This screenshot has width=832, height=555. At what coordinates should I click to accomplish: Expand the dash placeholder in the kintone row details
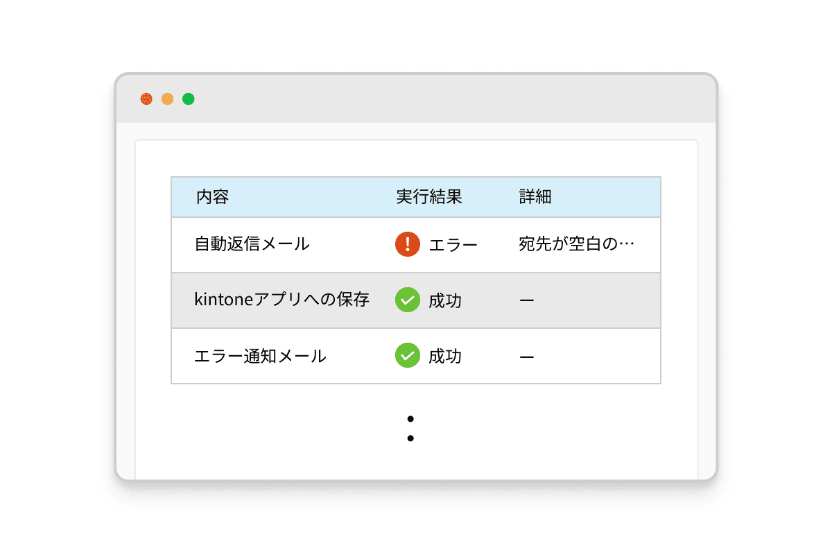point(527,300)
